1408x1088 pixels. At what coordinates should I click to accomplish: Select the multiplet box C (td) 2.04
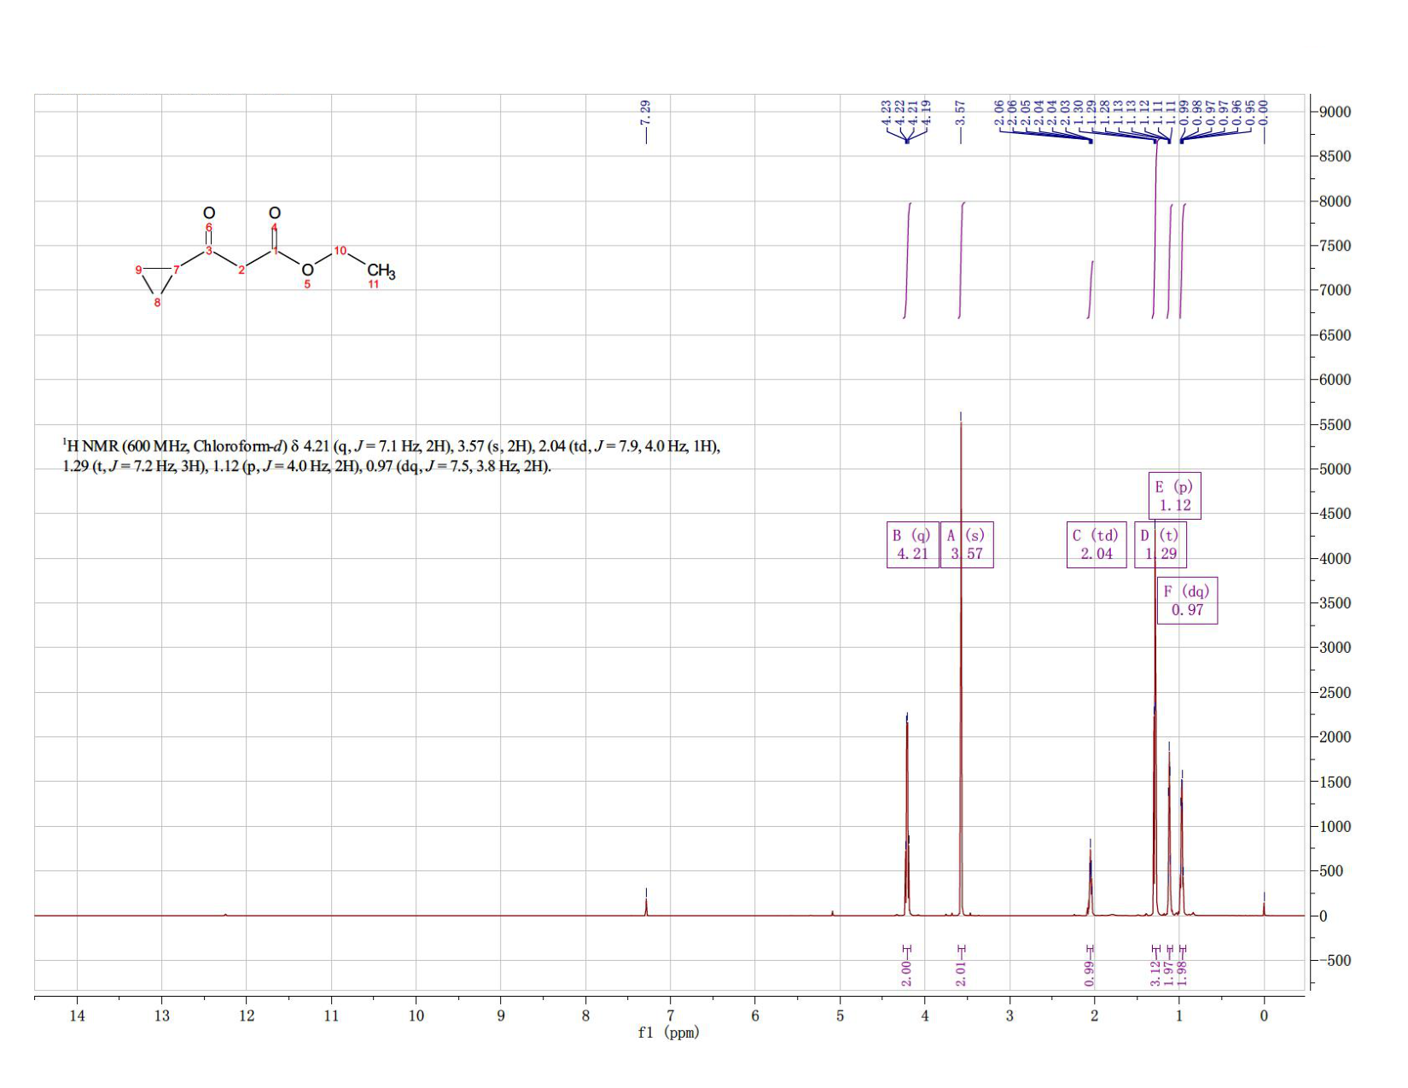[x=1097, y=544]
